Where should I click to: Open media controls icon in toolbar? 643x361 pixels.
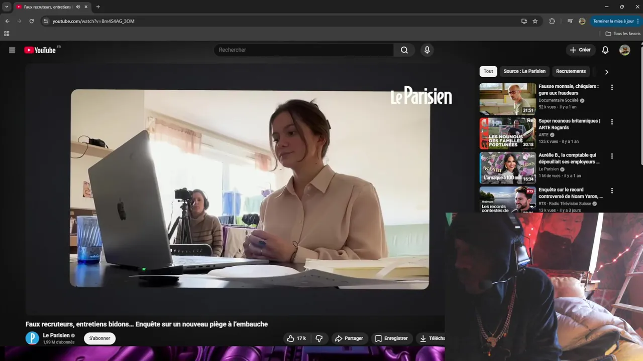[570, 21]
